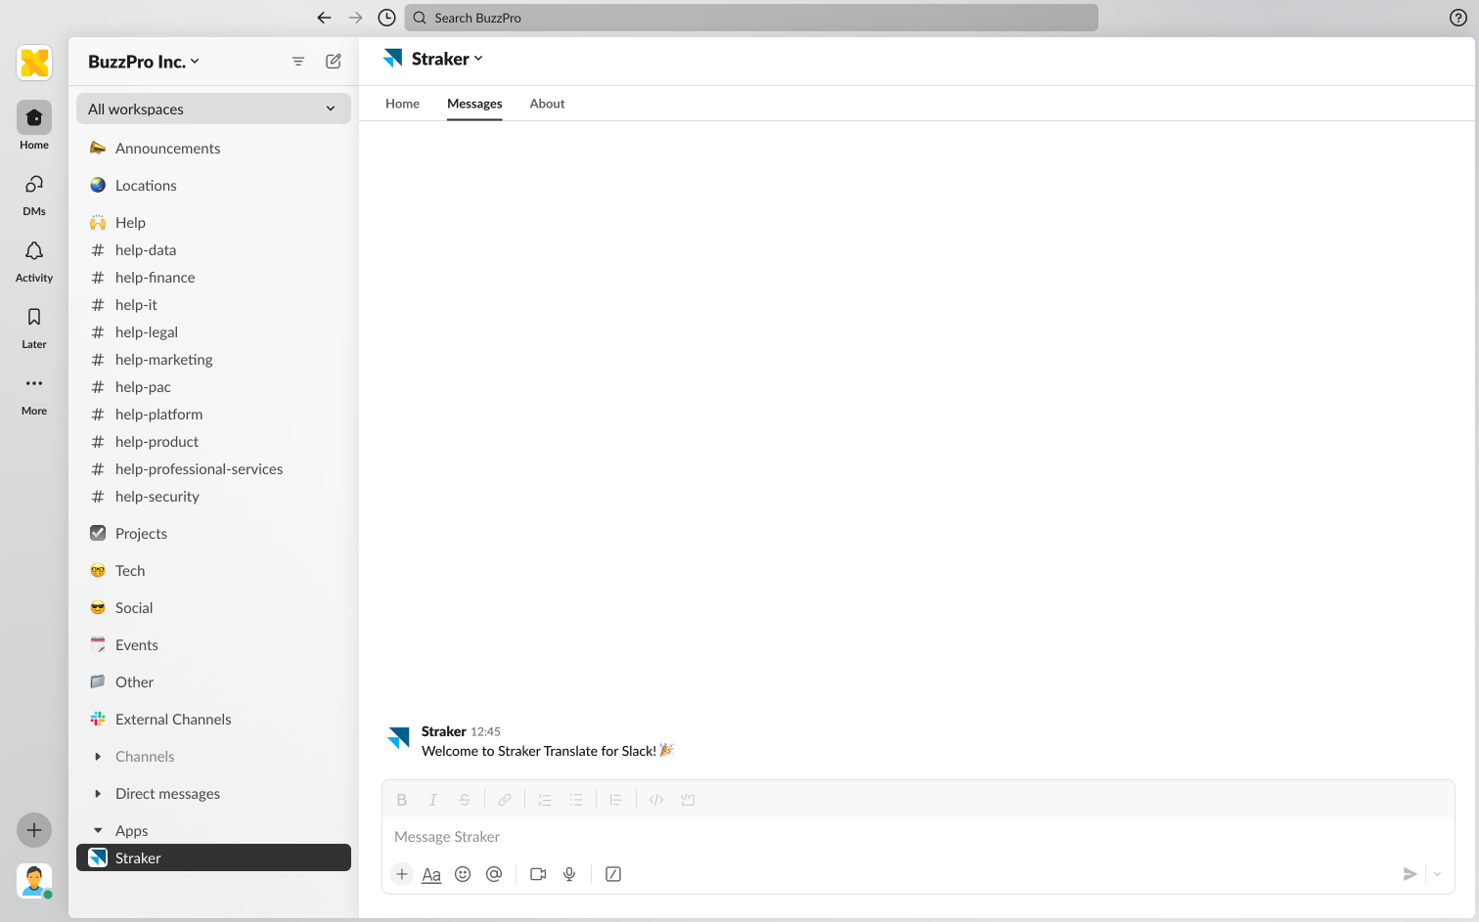Viewport: 1479px width, 922px height.
Task: Open send options dropdown arrow
Action: (1437, 874)
